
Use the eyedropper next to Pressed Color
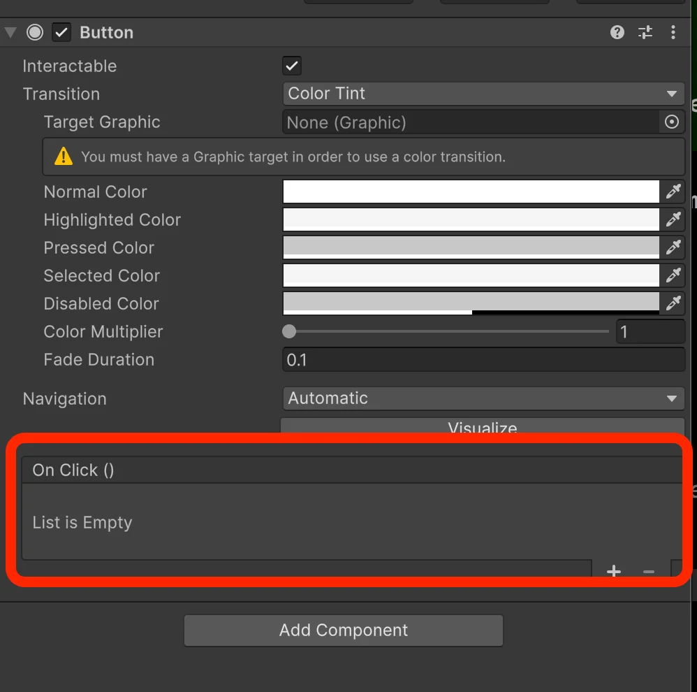[674, 247]
